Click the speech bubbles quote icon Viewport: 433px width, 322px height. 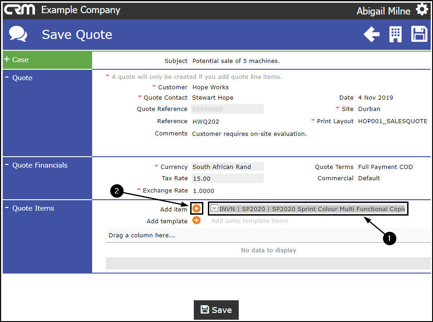(18, 34)
